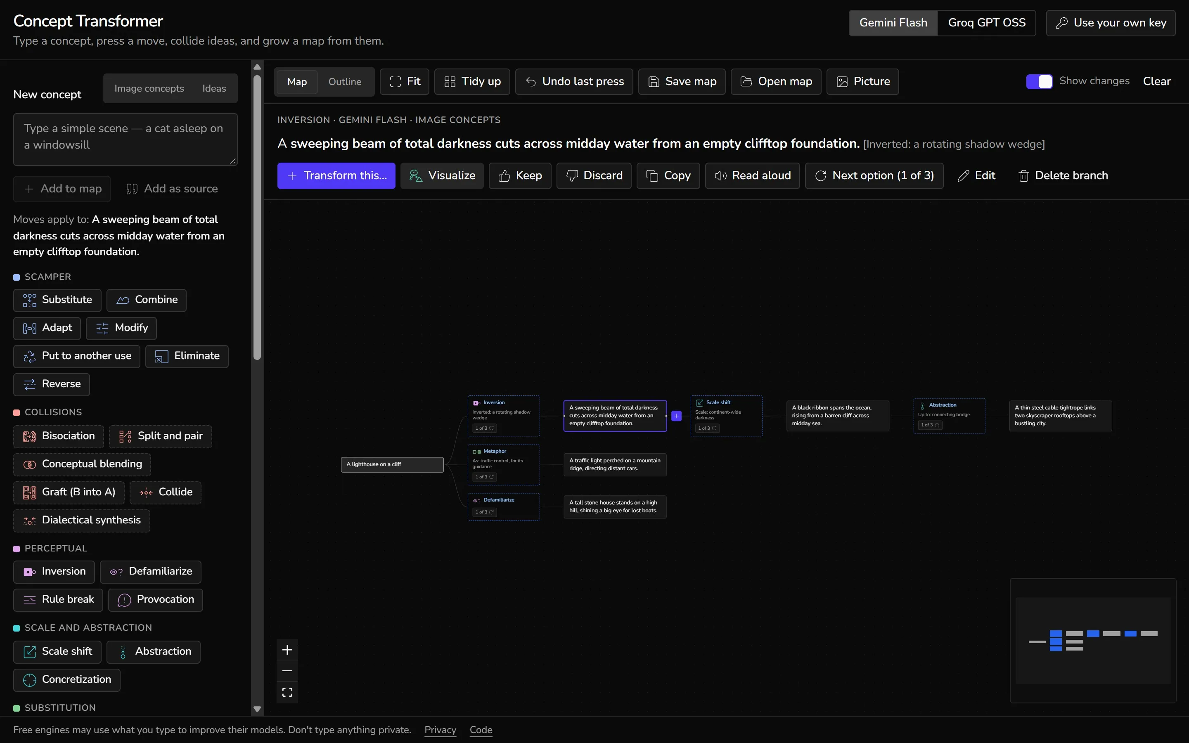Screen dimensions: 1189x743
Task: Click the Read aloud speaker button
Action: click(x=752, y=175)
